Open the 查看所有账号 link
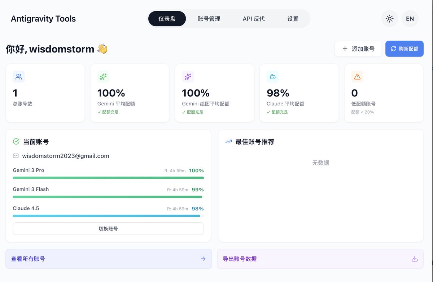 click(x=109, y=259)
